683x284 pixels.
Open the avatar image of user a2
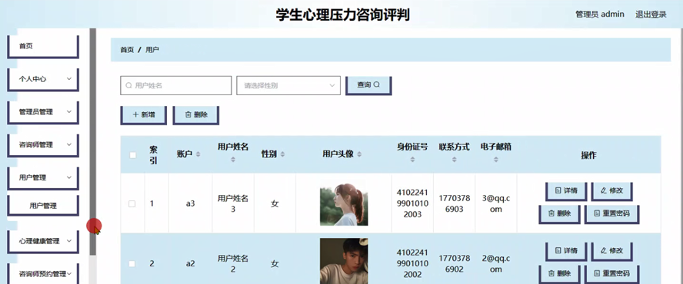344,260
